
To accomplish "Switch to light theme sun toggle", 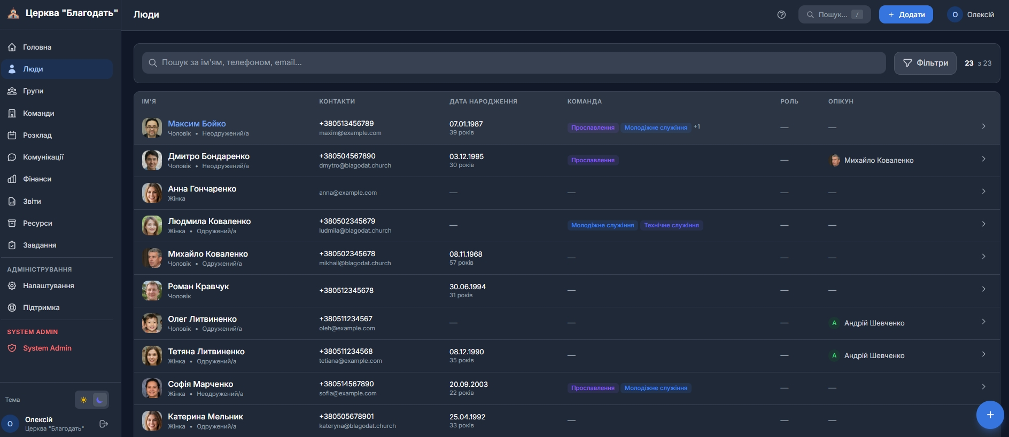I will coord(84,400).
